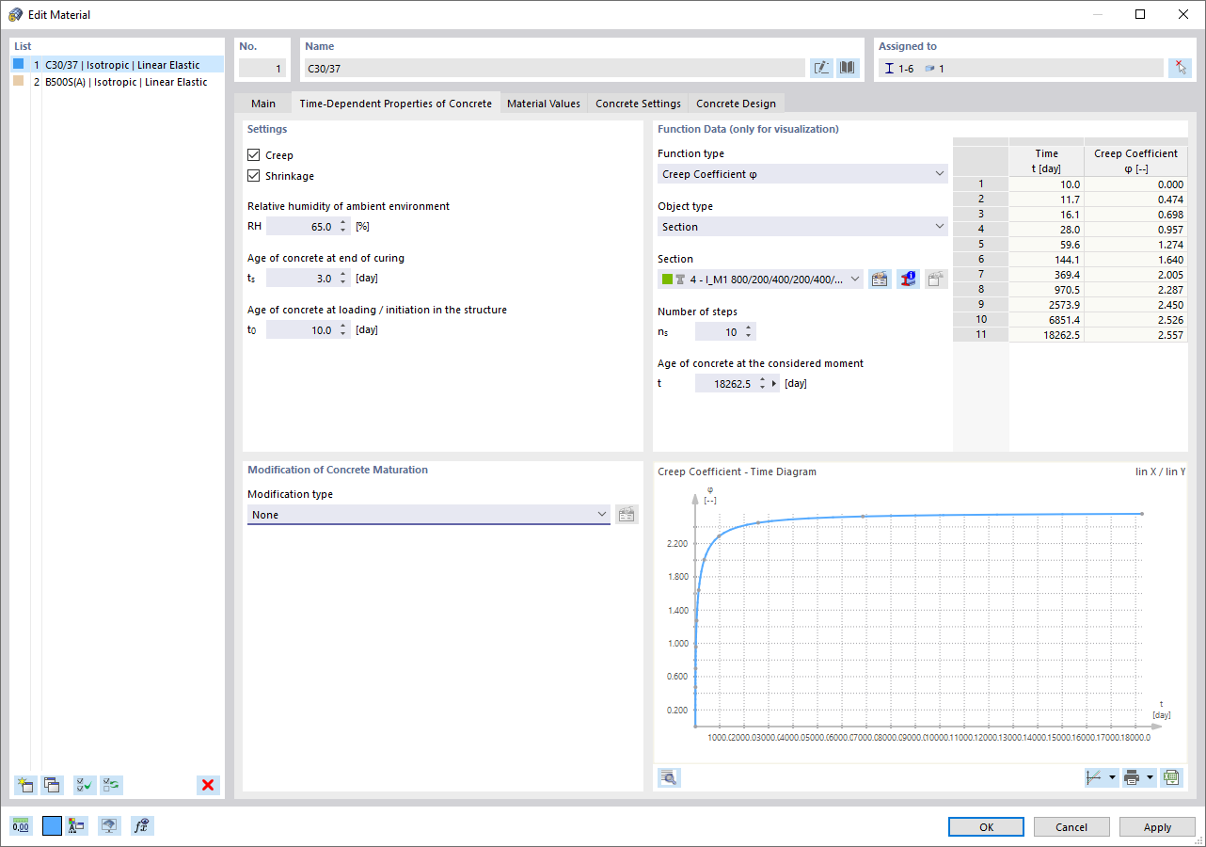Switch to the Main tab
Screen dimensions: 1206x847
tap(263, 104)
